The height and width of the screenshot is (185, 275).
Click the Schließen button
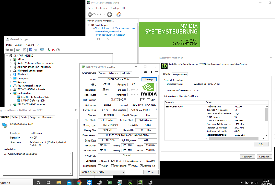(264, 157)
